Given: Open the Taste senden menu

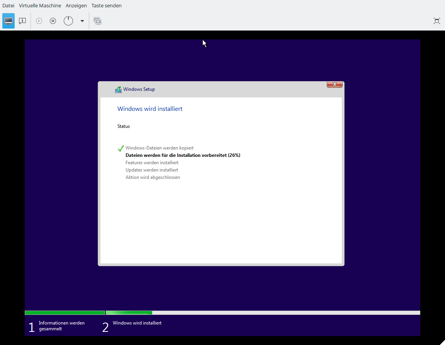Looking at the screenshot, I should [107, 5].
